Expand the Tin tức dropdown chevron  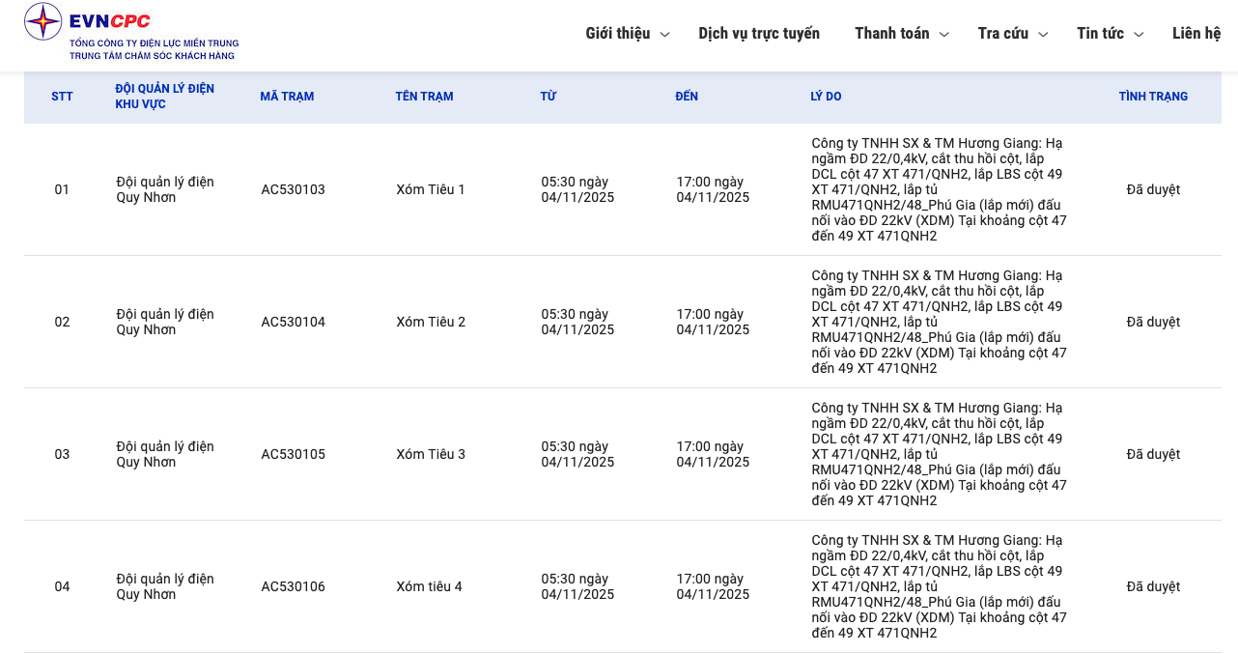point(1139,35)
